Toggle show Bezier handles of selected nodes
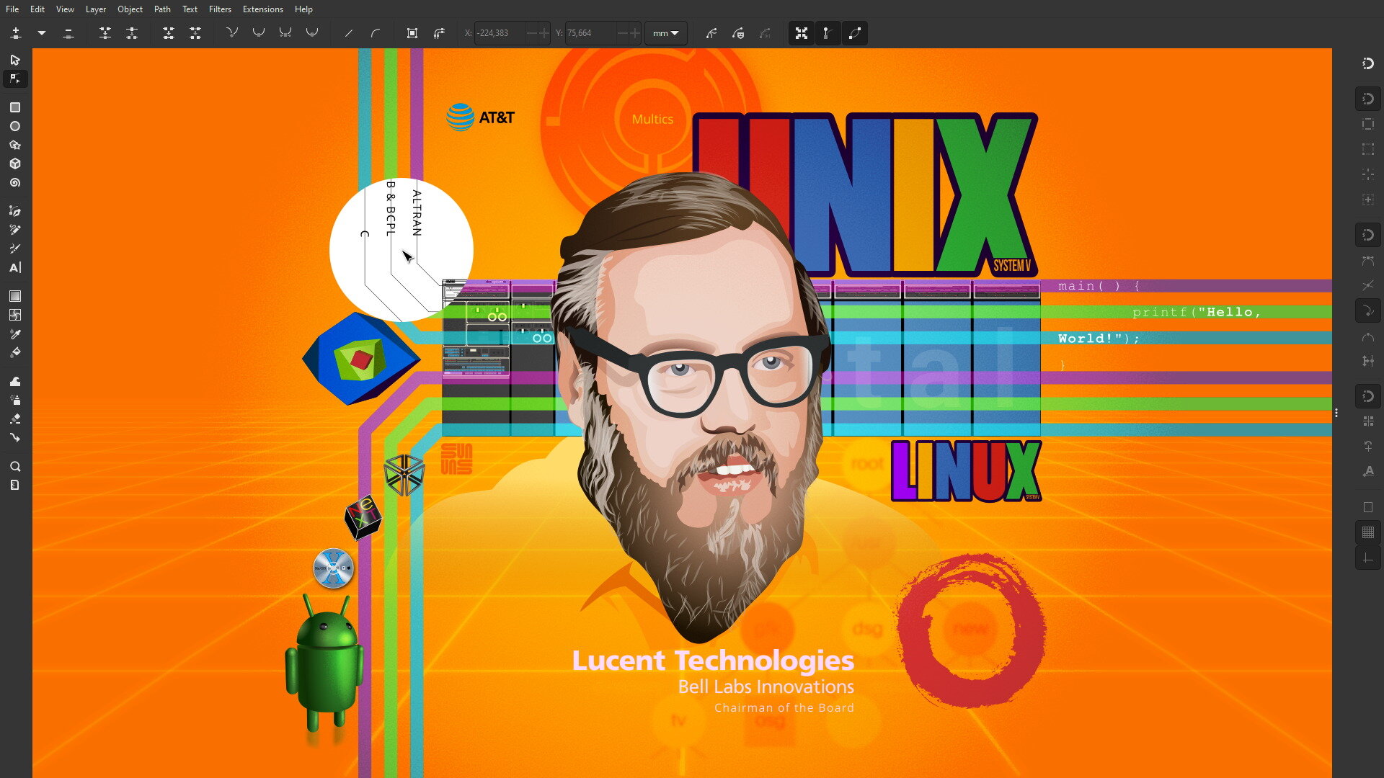This screenshot has height=778, width=1384. click(x=828, y=33)
